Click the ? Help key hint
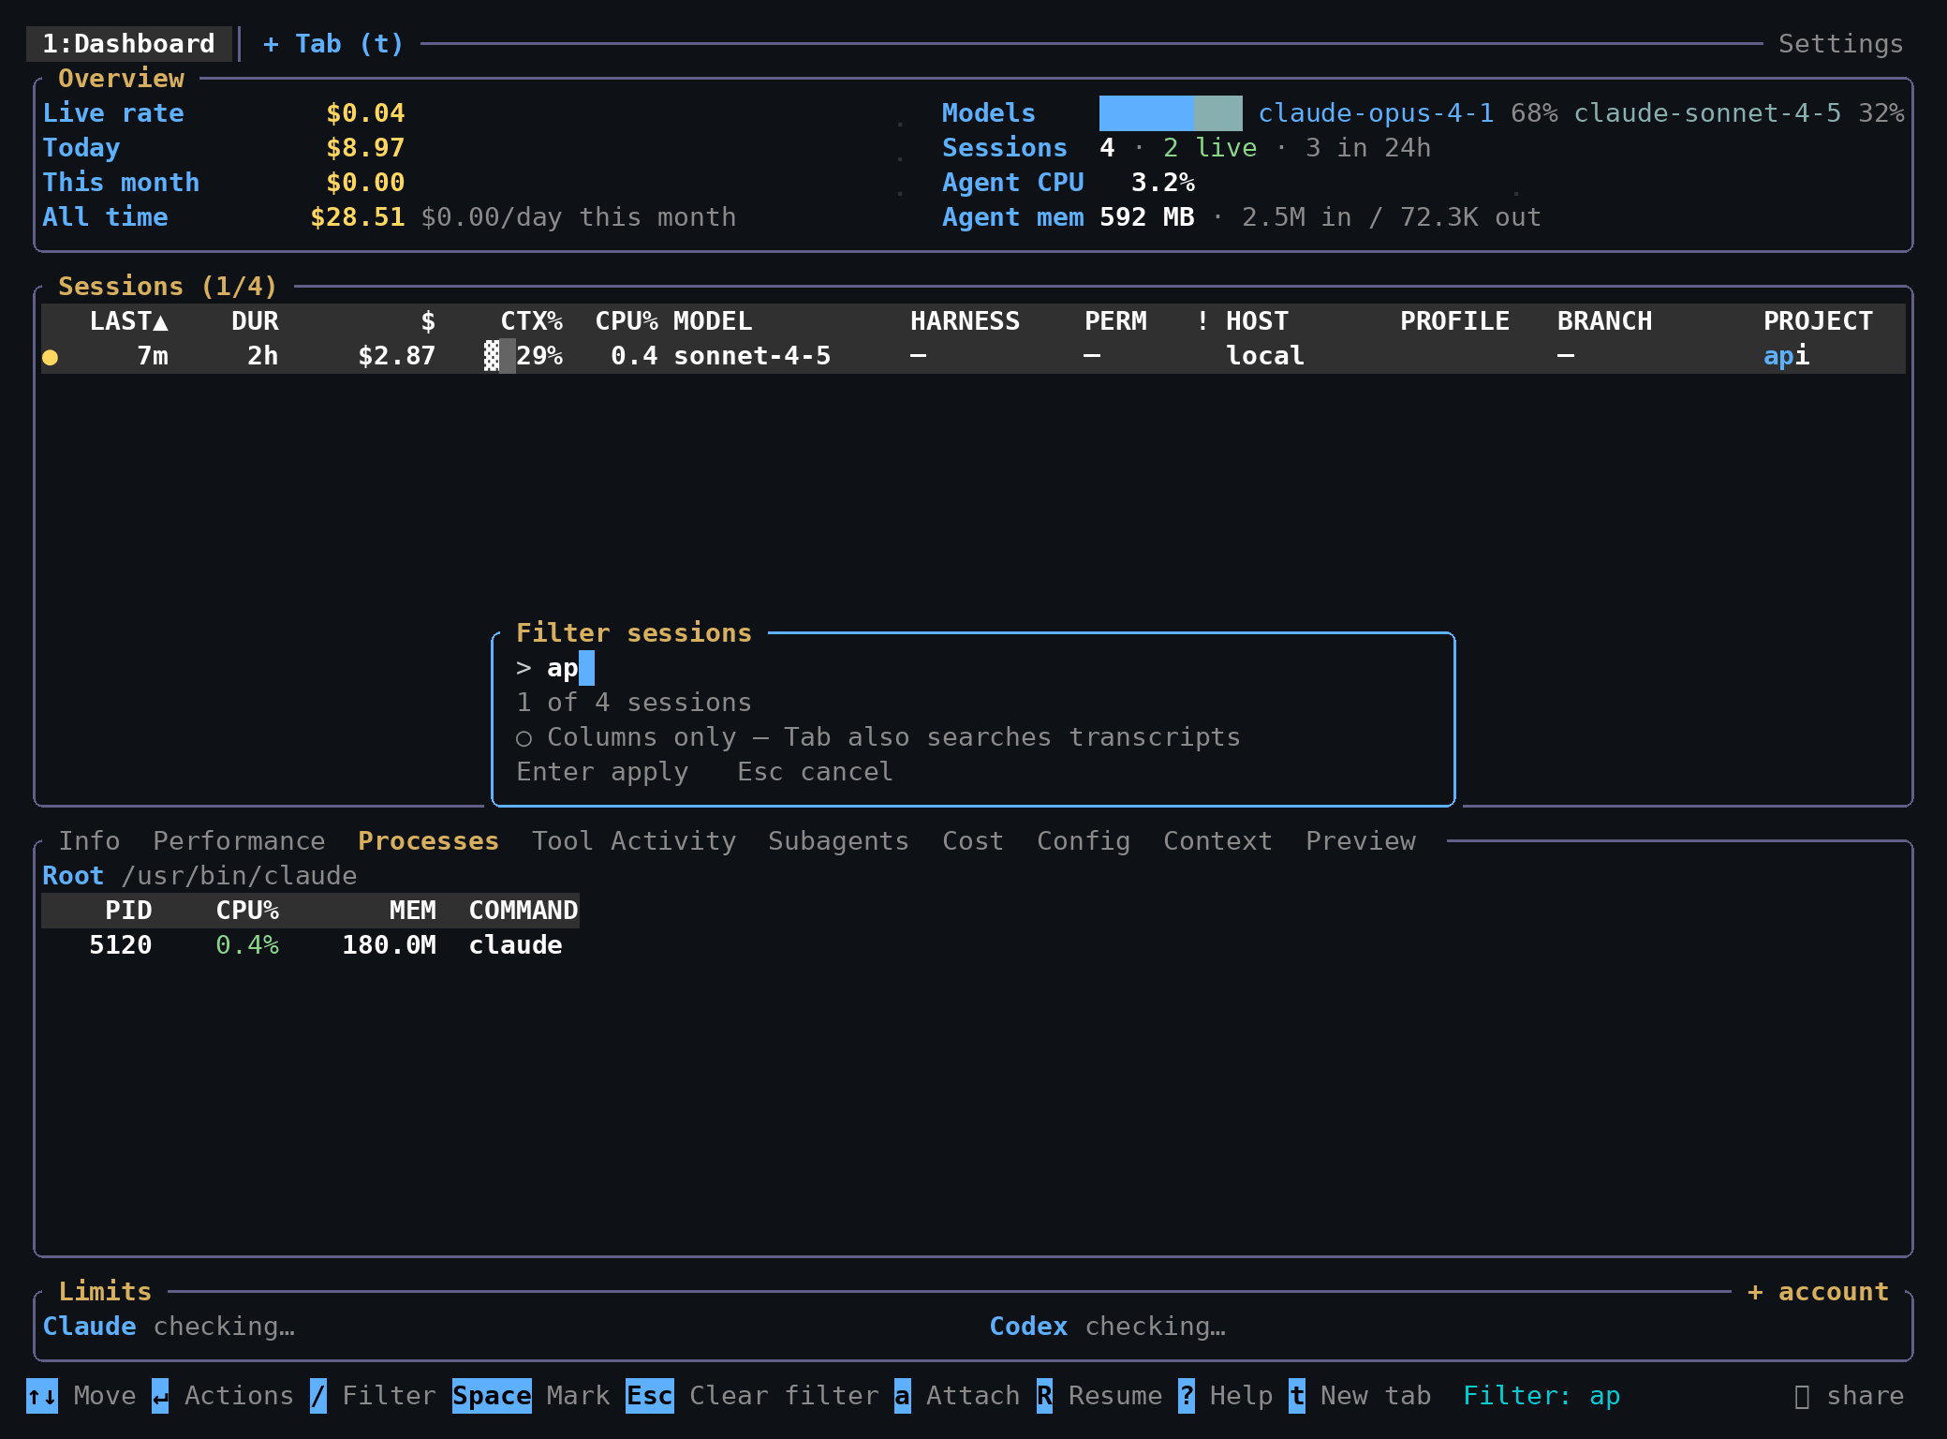Image resolution: width=1947 pixels, height=1439 pixels. coord(1226,1396)
